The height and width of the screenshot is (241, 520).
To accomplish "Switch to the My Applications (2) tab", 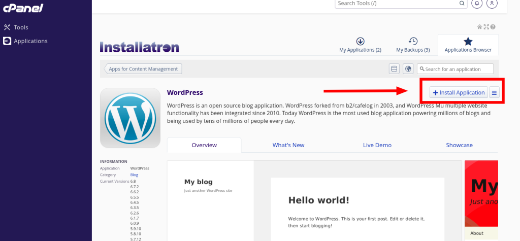I will pos(360,45).
